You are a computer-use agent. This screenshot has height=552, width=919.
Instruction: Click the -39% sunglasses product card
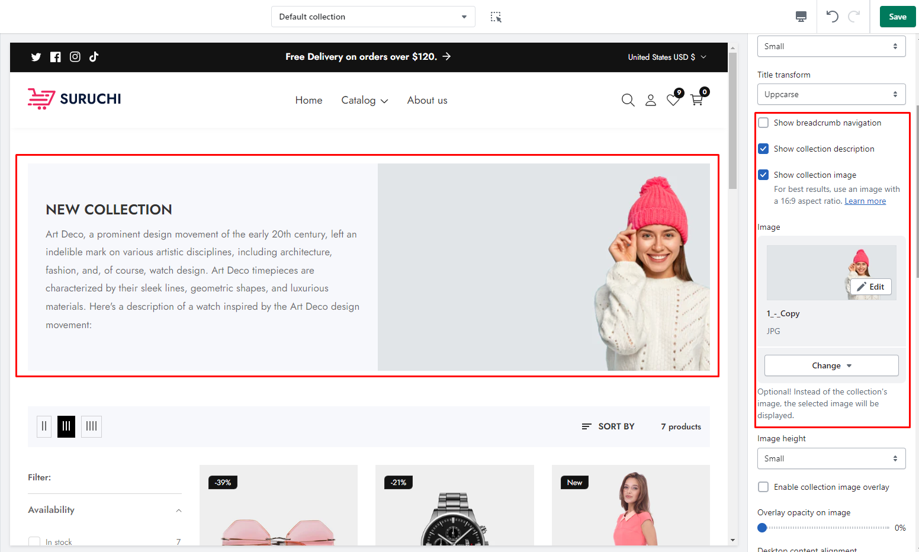coord(278,505)
